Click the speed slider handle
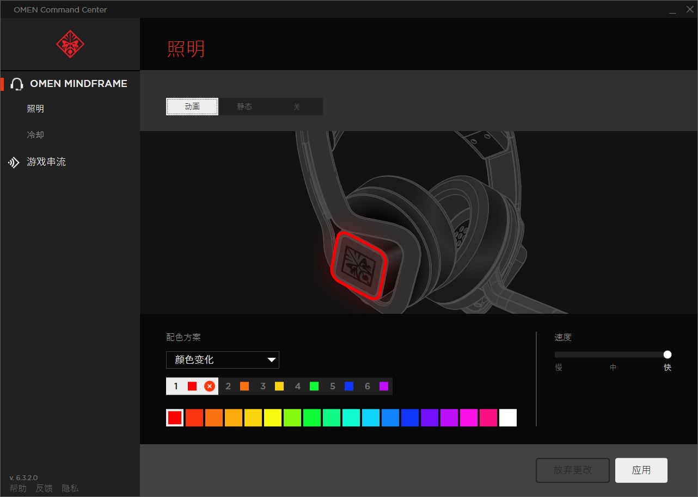 [668, 355]
